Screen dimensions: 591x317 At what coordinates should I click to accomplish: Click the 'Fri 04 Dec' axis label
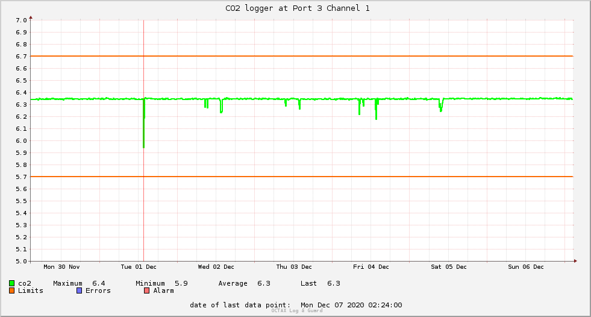(x=371, y=267)
